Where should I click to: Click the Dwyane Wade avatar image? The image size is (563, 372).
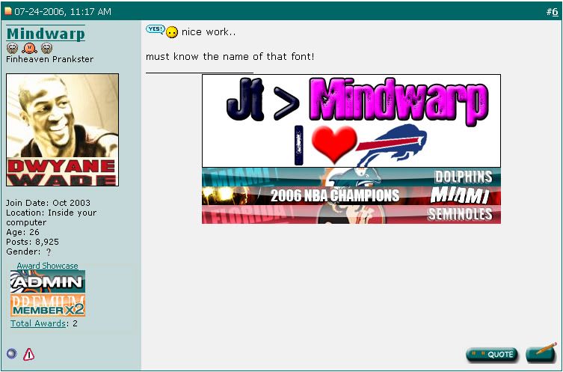tap(63, 129)
